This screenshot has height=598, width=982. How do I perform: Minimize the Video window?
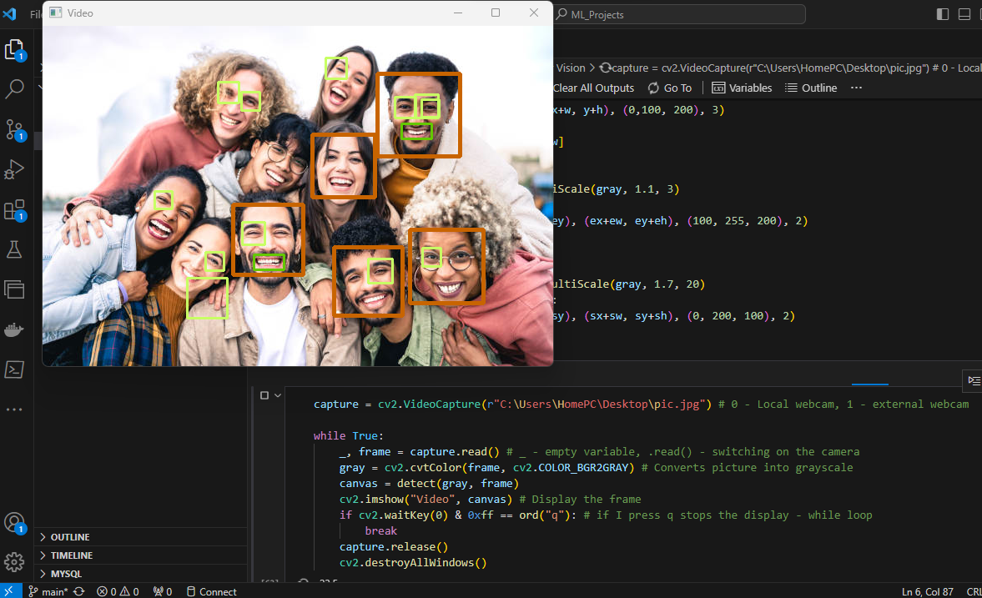[458, 13]
